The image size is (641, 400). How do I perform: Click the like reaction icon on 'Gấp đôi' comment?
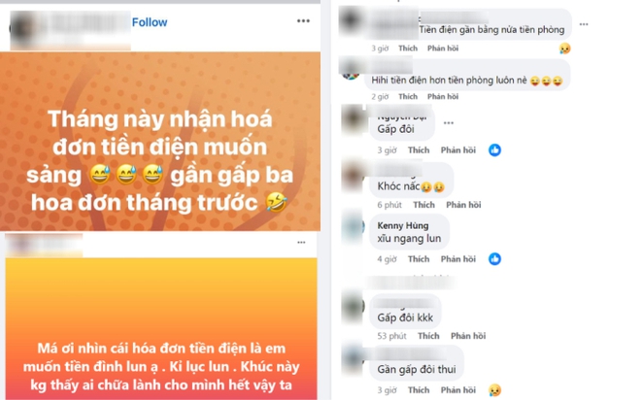coord(494,150)
